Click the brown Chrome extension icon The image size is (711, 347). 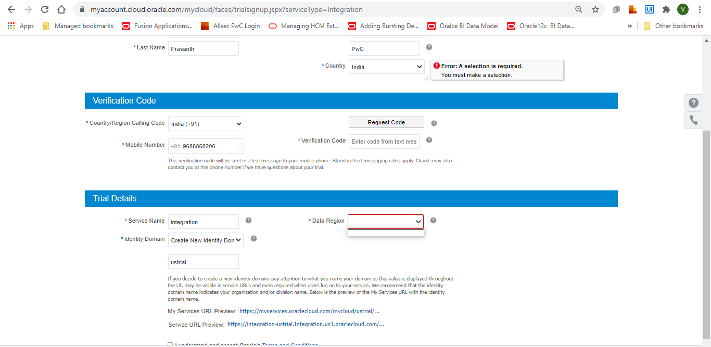coord(633,9)
